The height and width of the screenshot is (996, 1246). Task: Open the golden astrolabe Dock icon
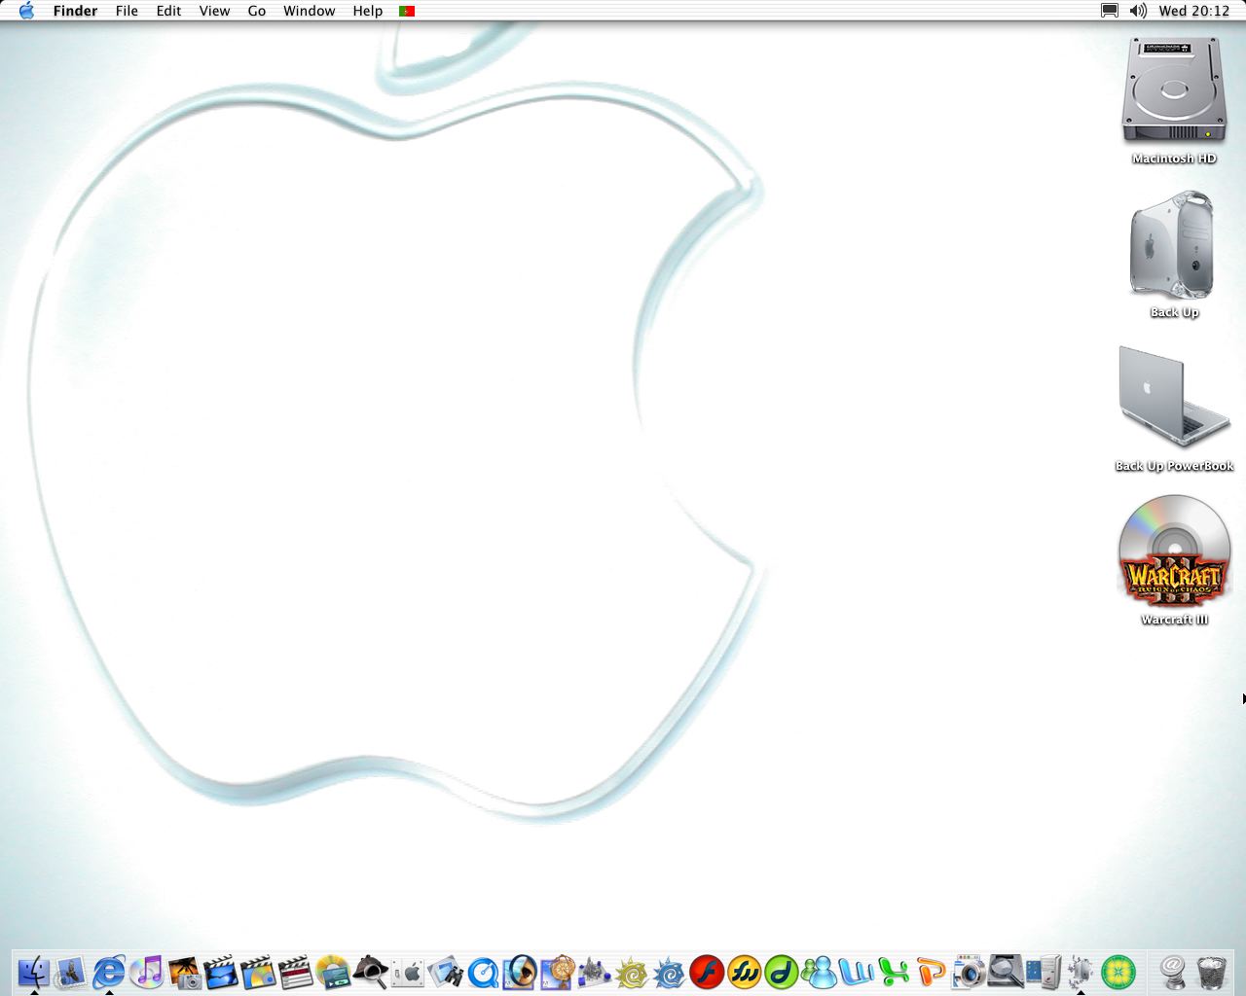coord(558,972)
